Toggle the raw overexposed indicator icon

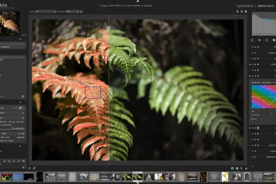232,168
